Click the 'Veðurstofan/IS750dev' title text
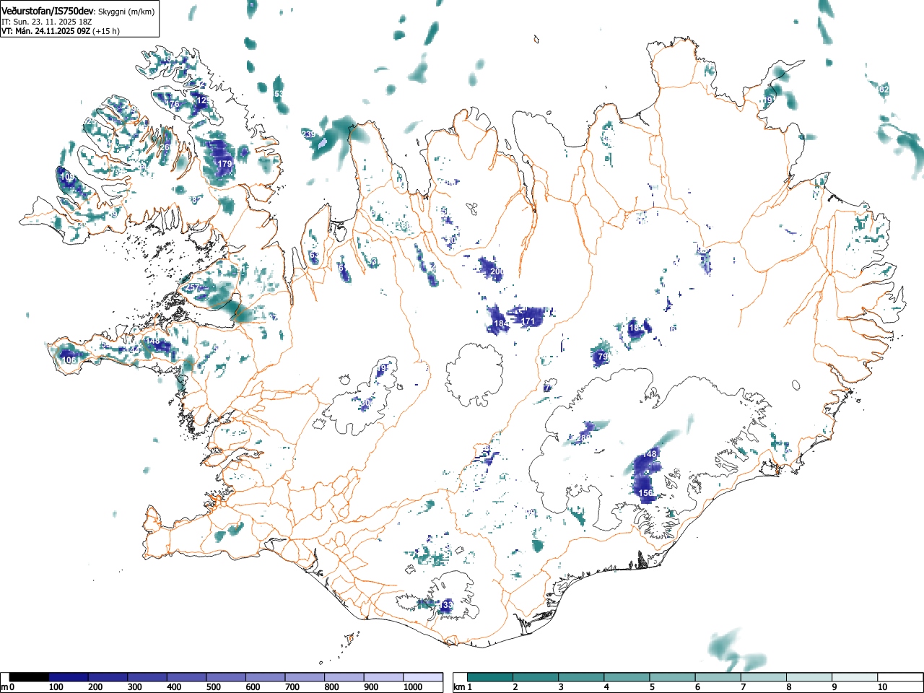Viewport: 924px width, 693px height. pyautogui.click(x=48, y=11)
